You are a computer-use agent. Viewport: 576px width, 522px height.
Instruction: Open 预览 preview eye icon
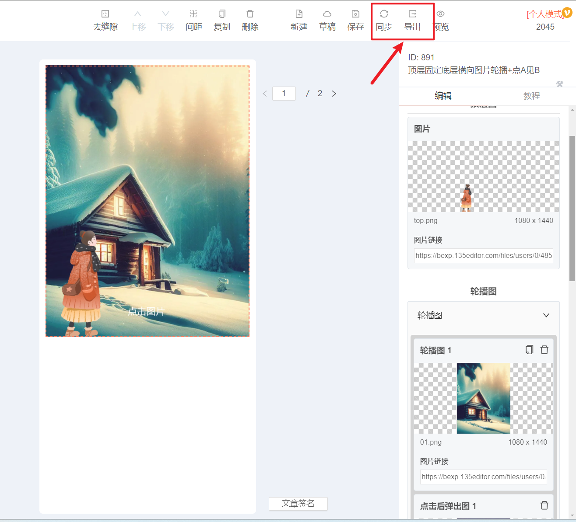[440, 14]
